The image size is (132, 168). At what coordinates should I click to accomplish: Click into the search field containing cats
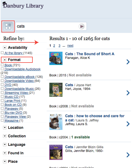(47, 26)
